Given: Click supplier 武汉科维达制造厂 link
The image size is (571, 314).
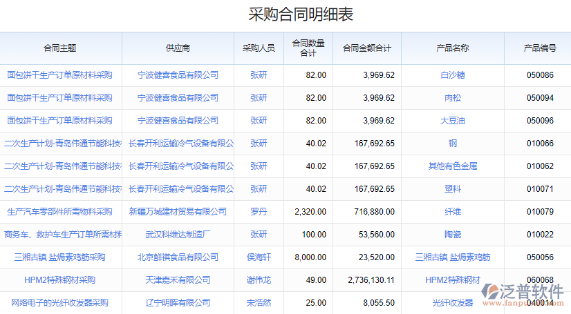Looking at the screenshot, I should click(178, 235).
